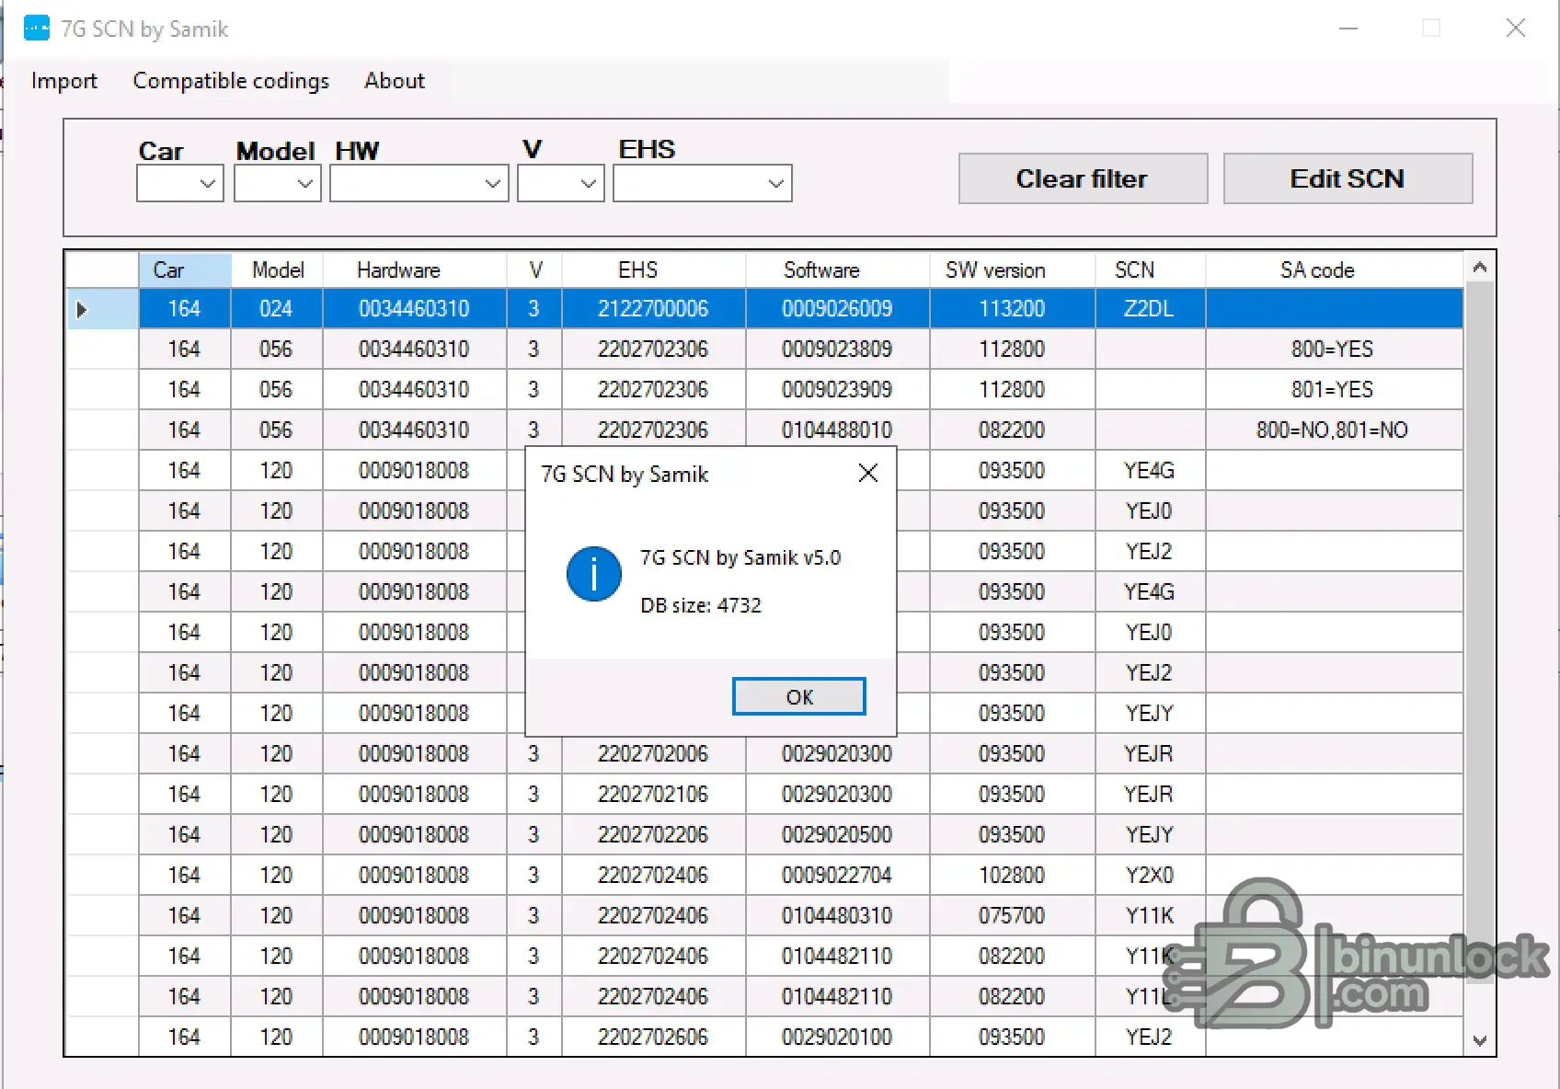Open the Import menu
The width and height of the screenshot is (1560, 1089).
pos(63,81)
